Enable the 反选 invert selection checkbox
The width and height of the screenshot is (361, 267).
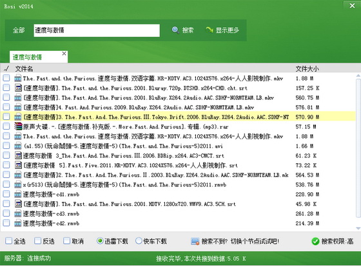click(37, 241)
